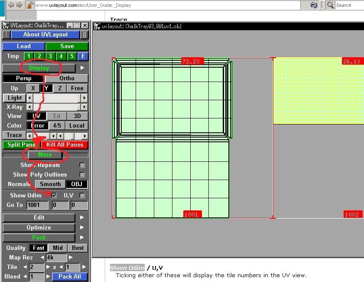Click the left arrow of the Light slider
The height and width of the screenshot is (282, 364).
[x=29, y=98]
